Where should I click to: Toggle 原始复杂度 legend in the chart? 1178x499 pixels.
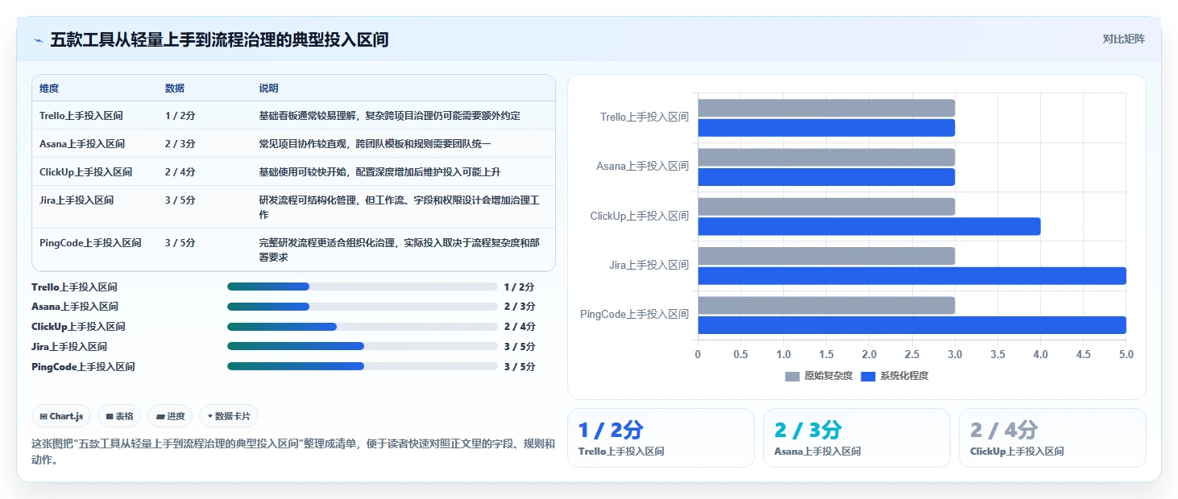819,376
